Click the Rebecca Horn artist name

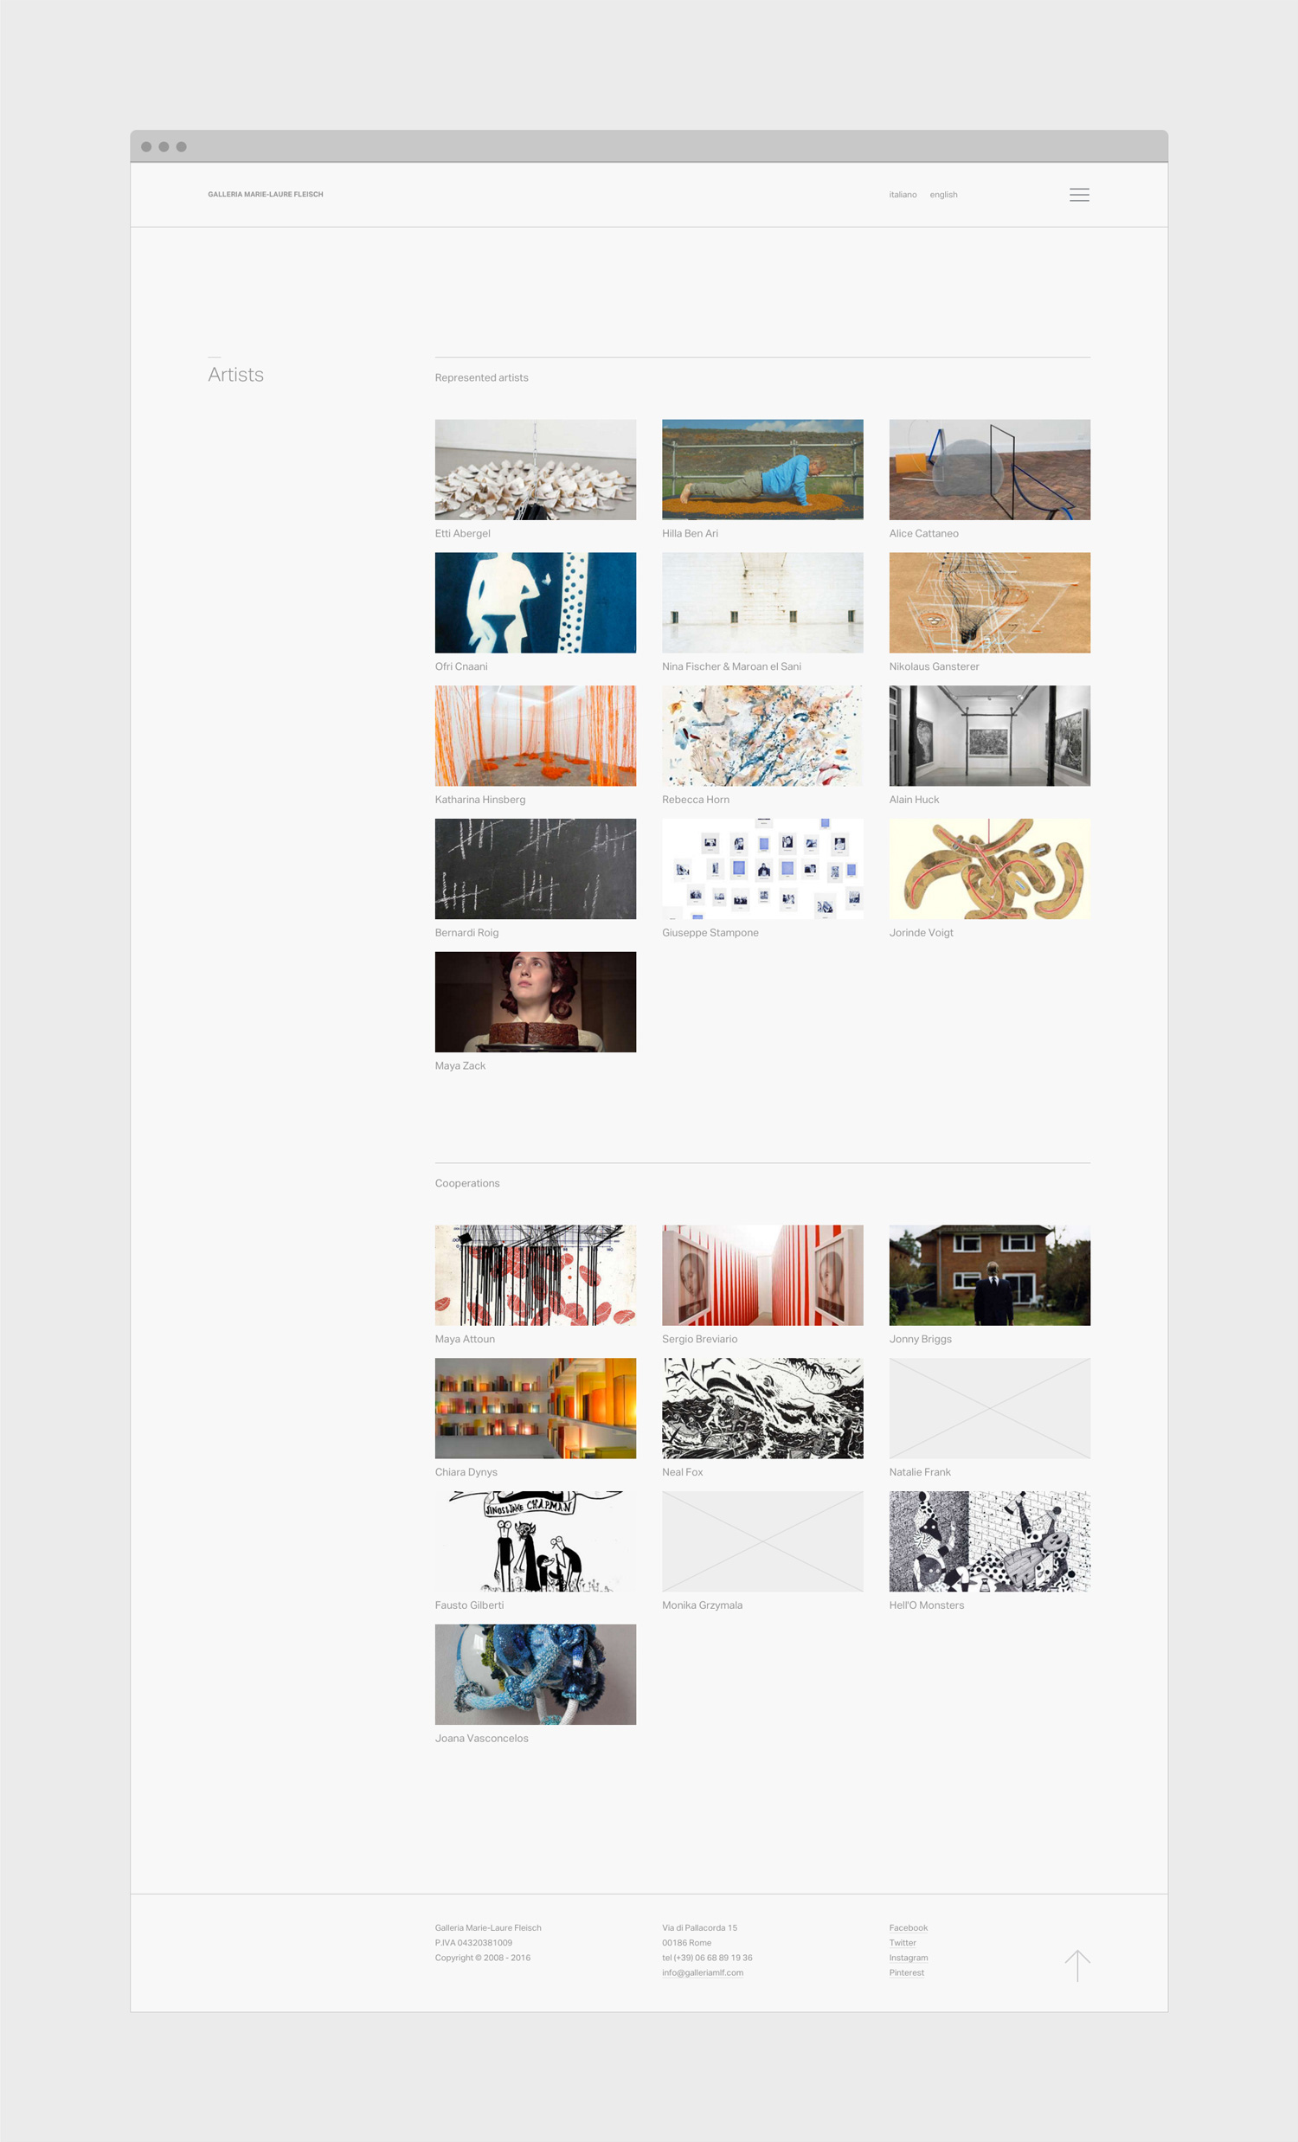pos(696,800)
